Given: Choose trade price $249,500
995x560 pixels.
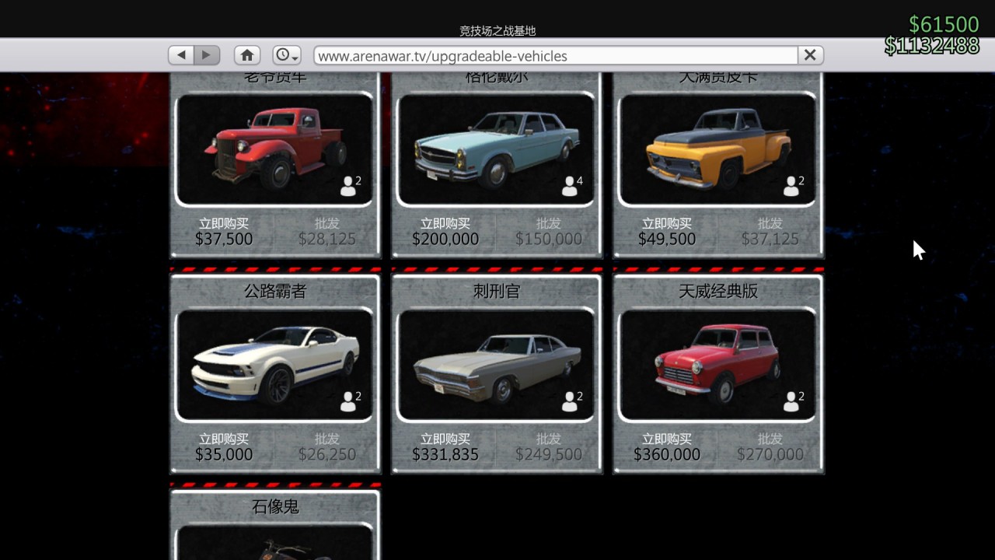Looking at the screenshot, I should (x=549, y=447).
